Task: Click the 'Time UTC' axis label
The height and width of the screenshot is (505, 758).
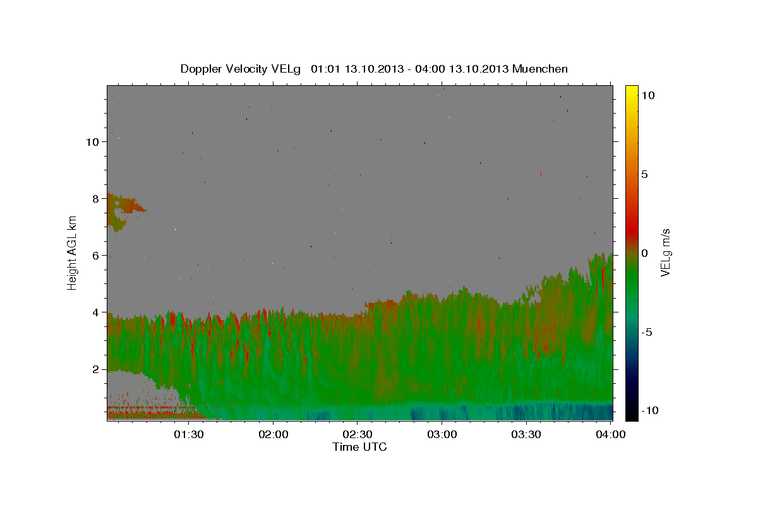Action: [x=359, y=447]
